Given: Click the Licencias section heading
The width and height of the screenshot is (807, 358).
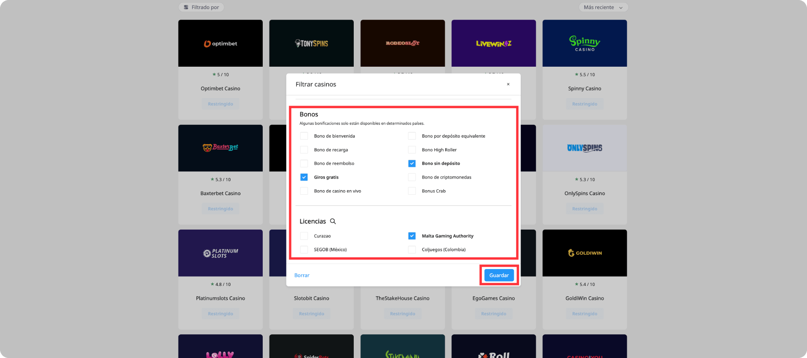Looking at the screenshot, I should (x=313, y=222).
